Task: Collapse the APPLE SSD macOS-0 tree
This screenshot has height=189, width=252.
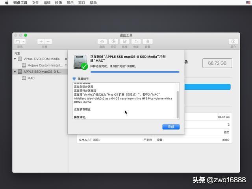Action: coord(15,72)
